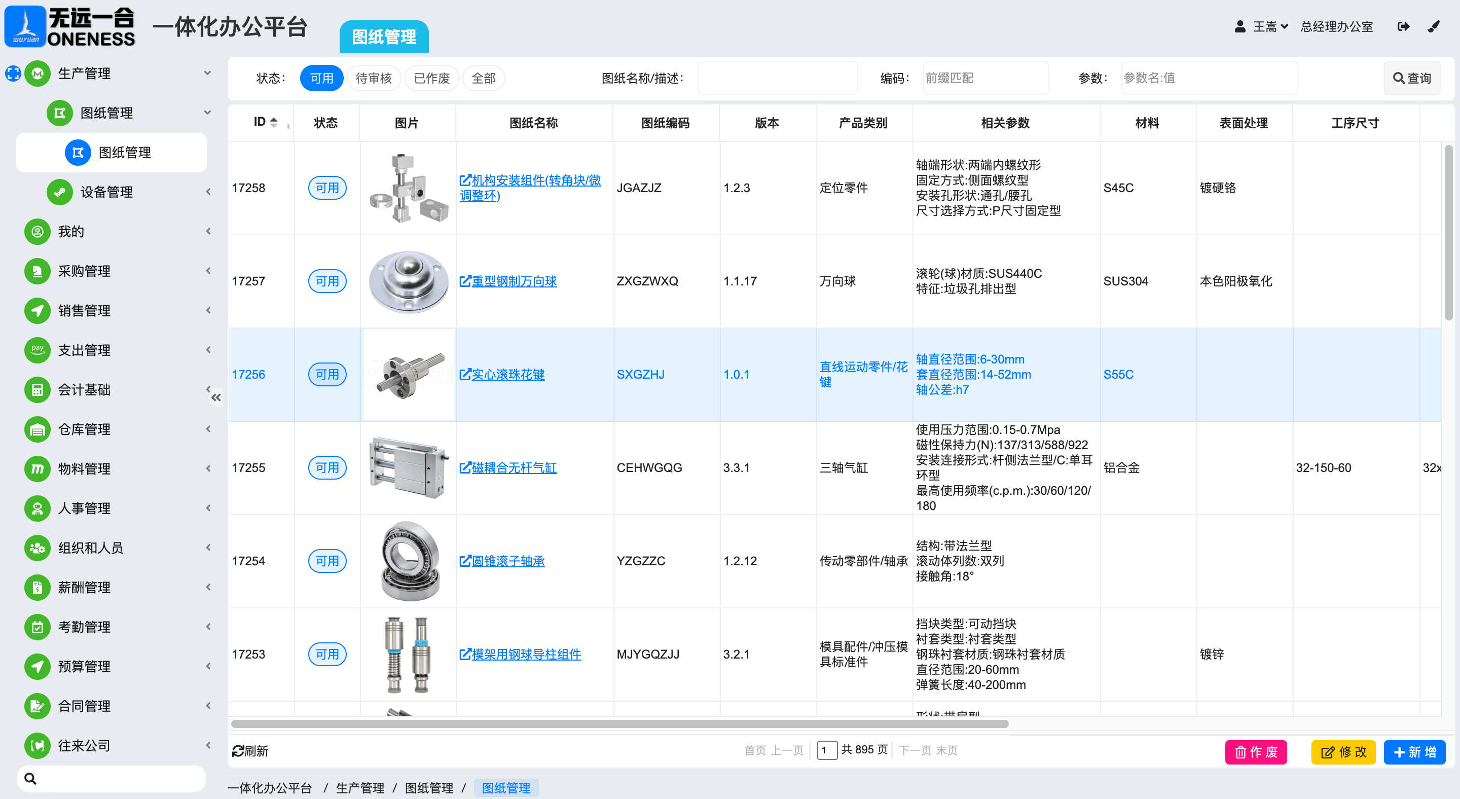The height and width of the screenshot is (799, 1460).
Task: Click the 刷新 refresh icon
Action: (238, 751)
